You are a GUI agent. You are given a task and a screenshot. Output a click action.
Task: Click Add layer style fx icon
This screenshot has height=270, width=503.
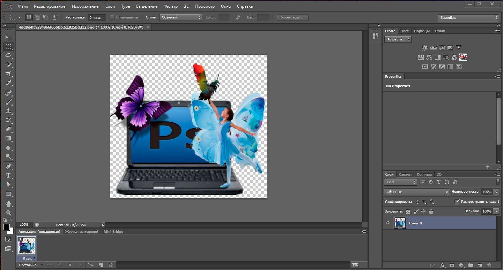(x=443, y=265)
